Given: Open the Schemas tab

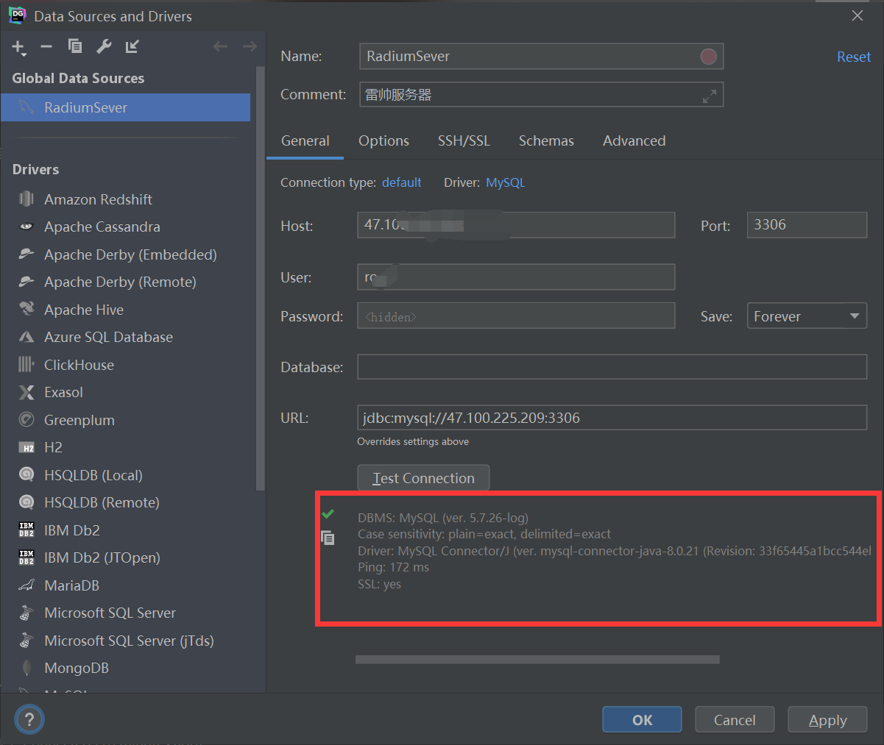Looking at the screenshot, I should [546, 140].
